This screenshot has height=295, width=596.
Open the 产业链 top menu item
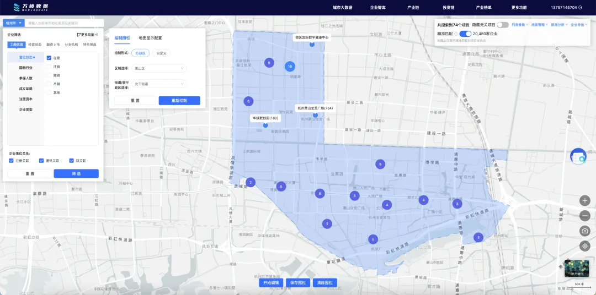point(413,8)
